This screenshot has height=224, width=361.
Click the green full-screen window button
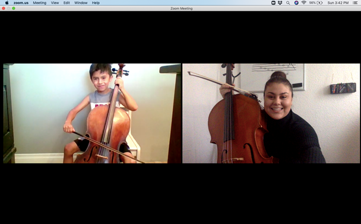coord(14,8)
